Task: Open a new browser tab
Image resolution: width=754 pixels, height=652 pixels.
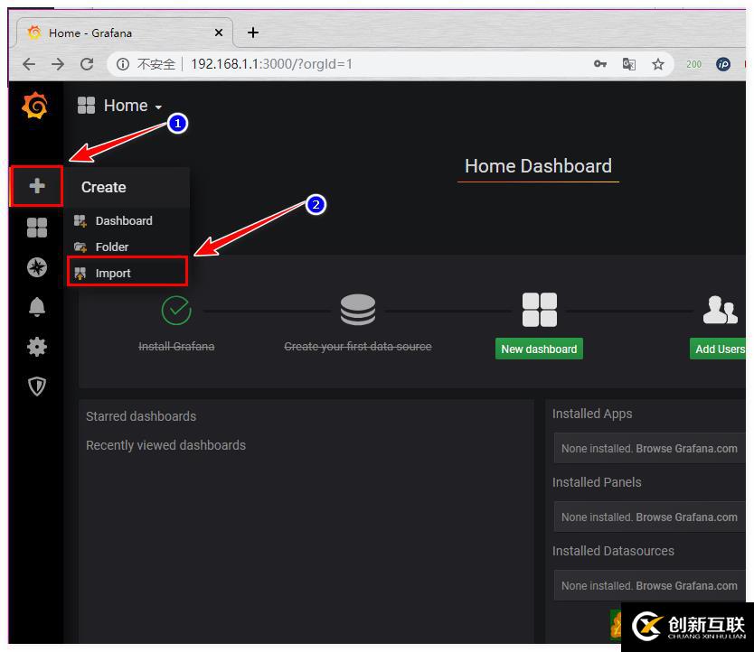Action: pyautogui.click(x=253, y=33)
